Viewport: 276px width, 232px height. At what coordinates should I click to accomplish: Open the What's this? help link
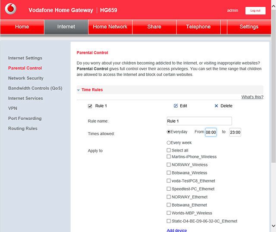[252, 97]
